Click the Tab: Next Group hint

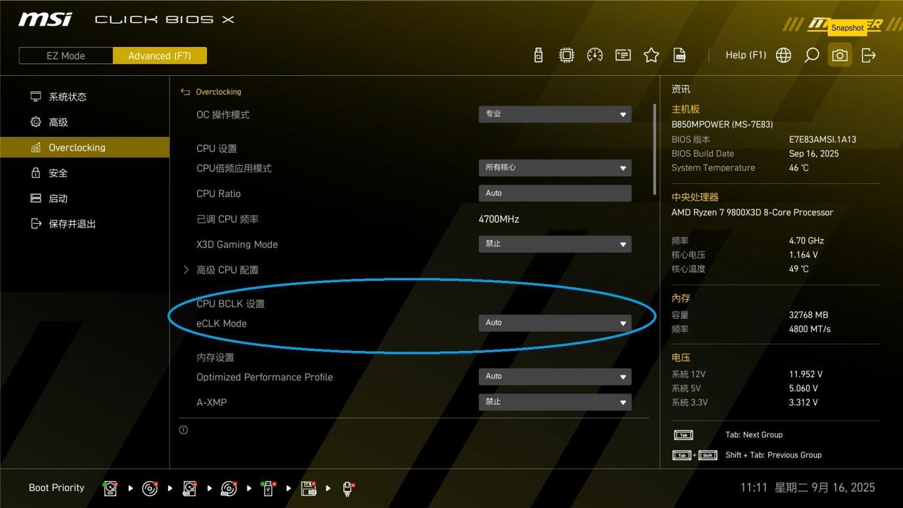(754, 435)
